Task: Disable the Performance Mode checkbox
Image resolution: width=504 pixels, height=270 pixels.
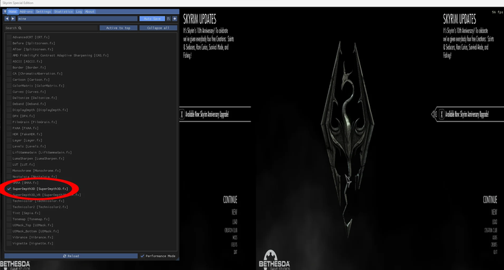Action: point(142,256)
